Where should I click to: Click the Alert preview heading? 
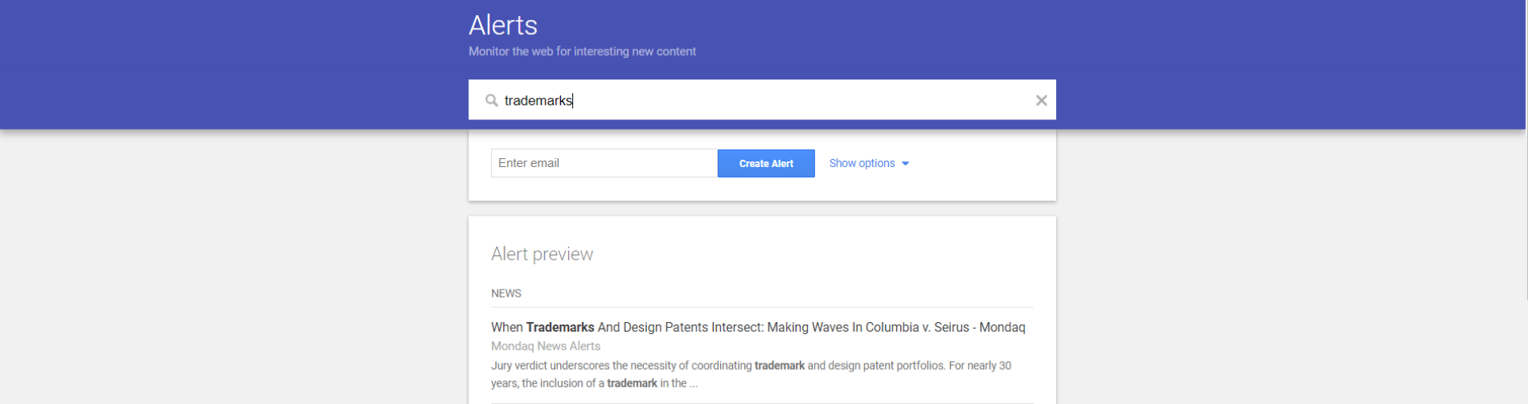click(542, 254)
